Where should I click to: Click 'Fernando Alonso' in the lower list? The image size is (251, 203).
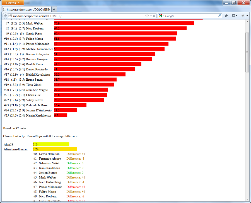point(50,159)
